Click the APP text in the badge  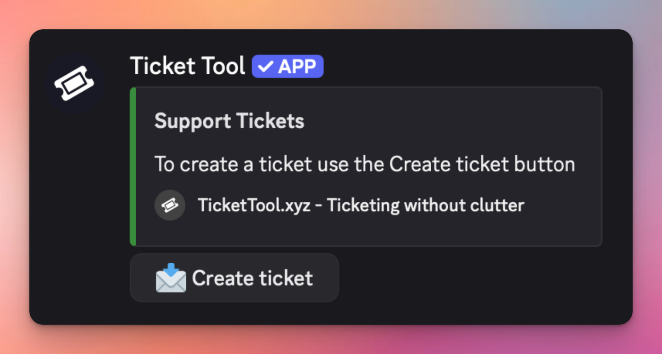[296, 67]
